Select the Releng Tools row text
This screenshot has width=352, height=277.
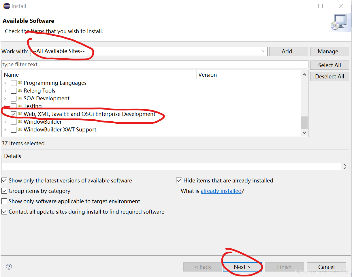click(39, 91)
